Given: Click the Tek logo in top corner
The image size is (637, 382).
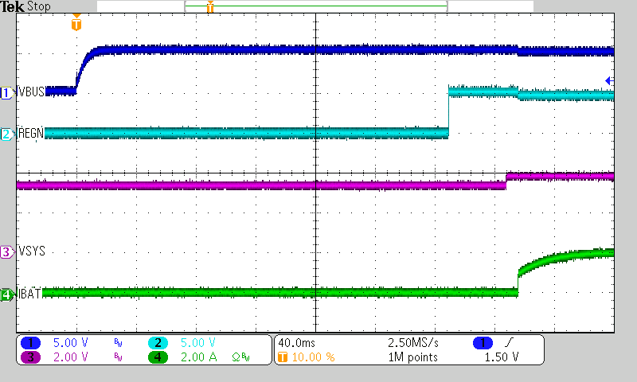Looking at the screenshot, I should click(x=12, y=7).
